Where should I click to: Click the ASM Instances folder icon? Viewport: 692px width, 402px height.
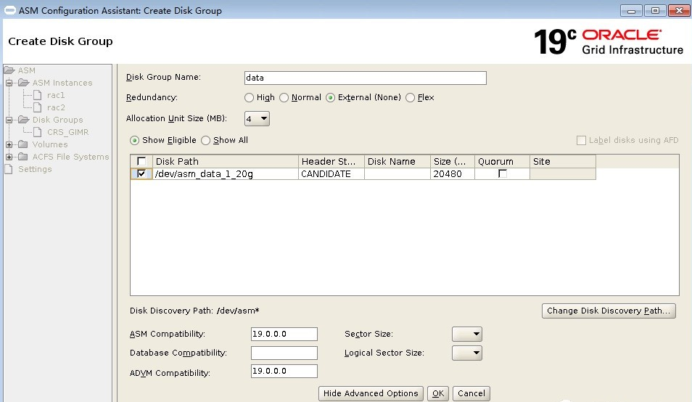pos(24,83)
